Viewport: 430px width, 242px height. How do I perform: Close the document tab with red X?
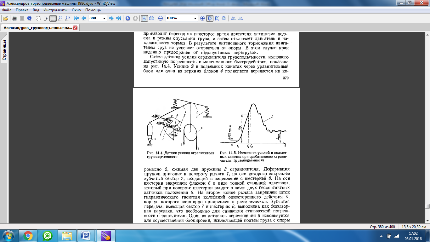(75, 28)
